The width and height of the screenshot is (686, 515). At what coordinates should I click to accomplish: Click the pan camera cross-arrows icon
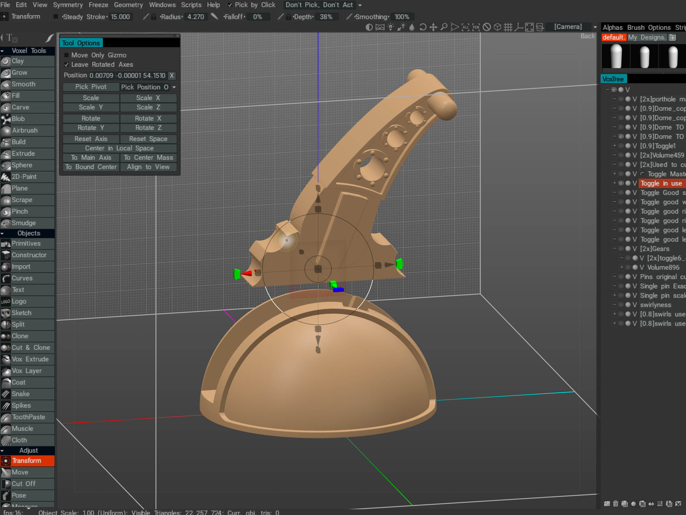434,27
